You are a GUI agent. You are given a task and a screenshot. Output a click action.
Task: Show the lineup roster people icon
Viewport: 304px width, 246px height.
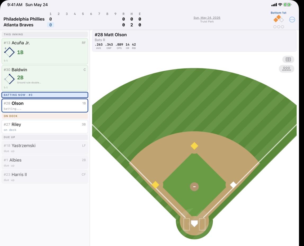[286, 69]
